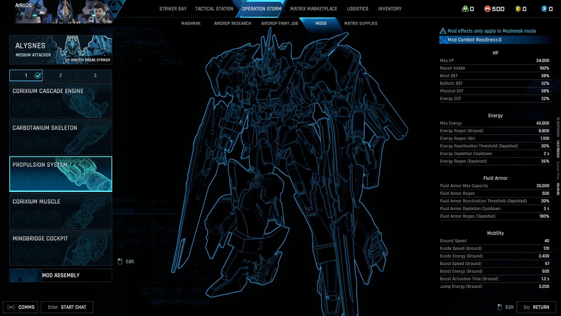Click the Mod Combat Readiness bar
Image resolution: width=561 pixels, height=316 pixels.
tap(495, 40)
